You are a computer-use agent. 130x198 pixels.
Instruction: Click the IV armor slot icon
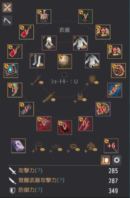(x=44, y=16)
